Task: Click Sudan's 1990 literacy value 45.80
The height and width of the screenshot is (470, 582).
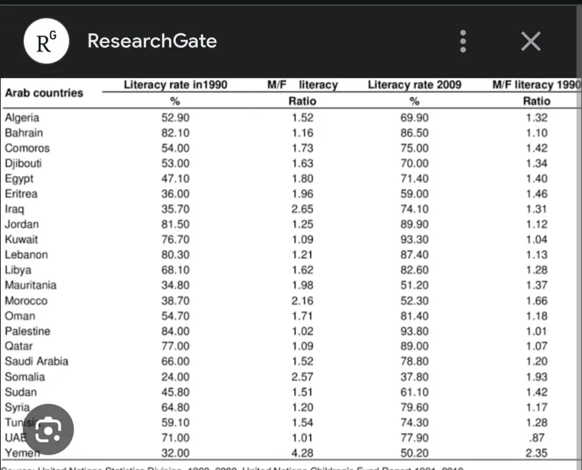Action: (175, 392)
